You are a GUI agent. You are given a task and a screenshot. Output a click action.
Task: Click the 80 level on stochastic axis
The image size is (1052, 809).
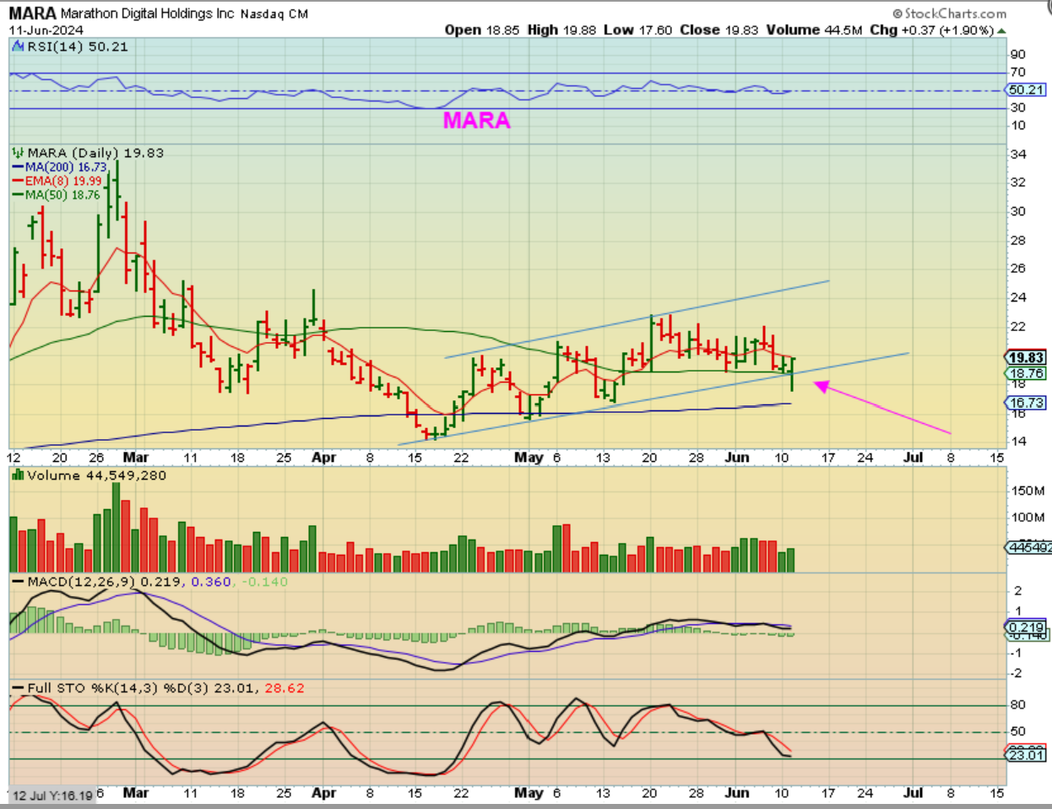click(x=1018, y=705)
